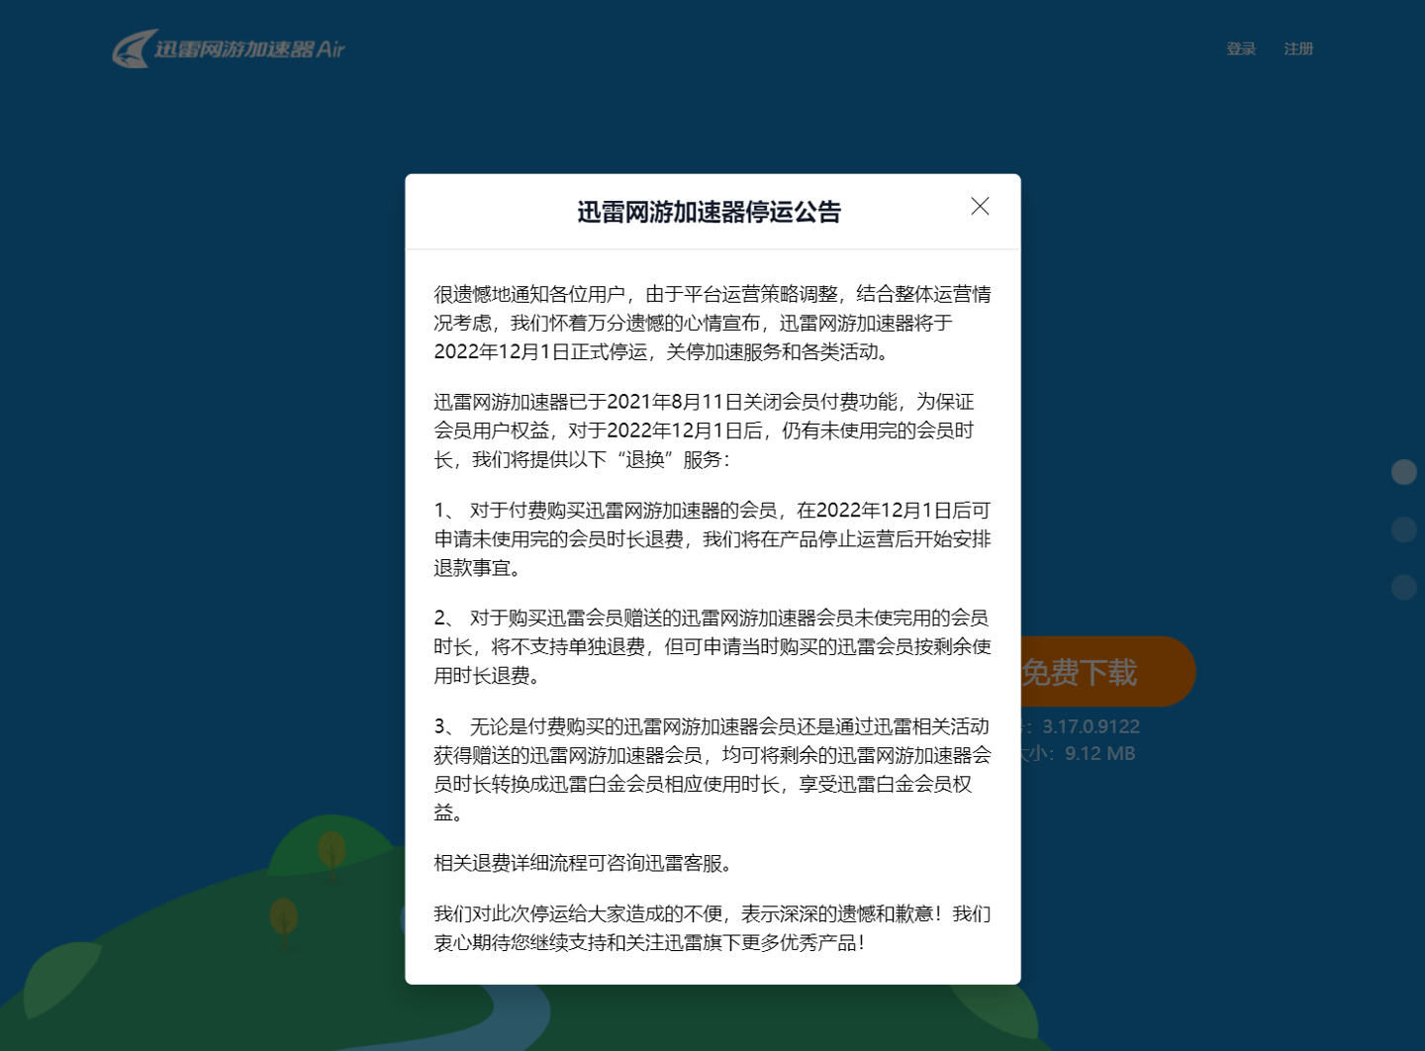Open the homepage via the brand logo
Viewport: 1425px width, 1051px height.
[x=228, y=48]
